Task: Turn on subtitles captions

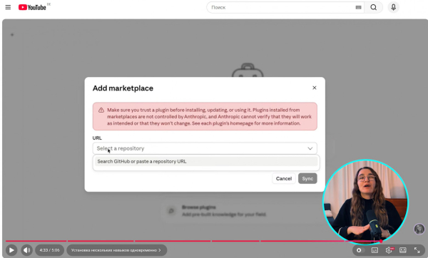Action: pyautogui.click(x=374, y=250)
